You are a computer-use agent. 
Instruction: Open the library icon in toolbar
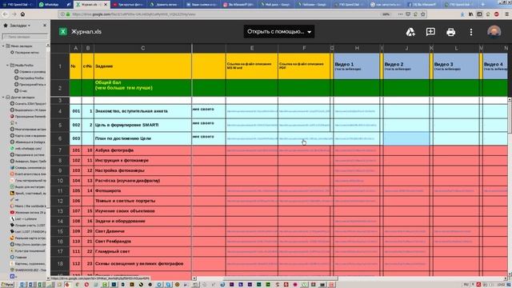point(470,14)
